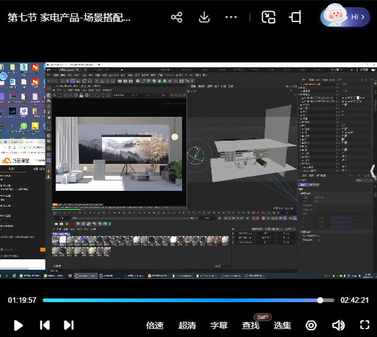Click the video title 第七节 家电产品
377x337 pixels.
(69, 17)
